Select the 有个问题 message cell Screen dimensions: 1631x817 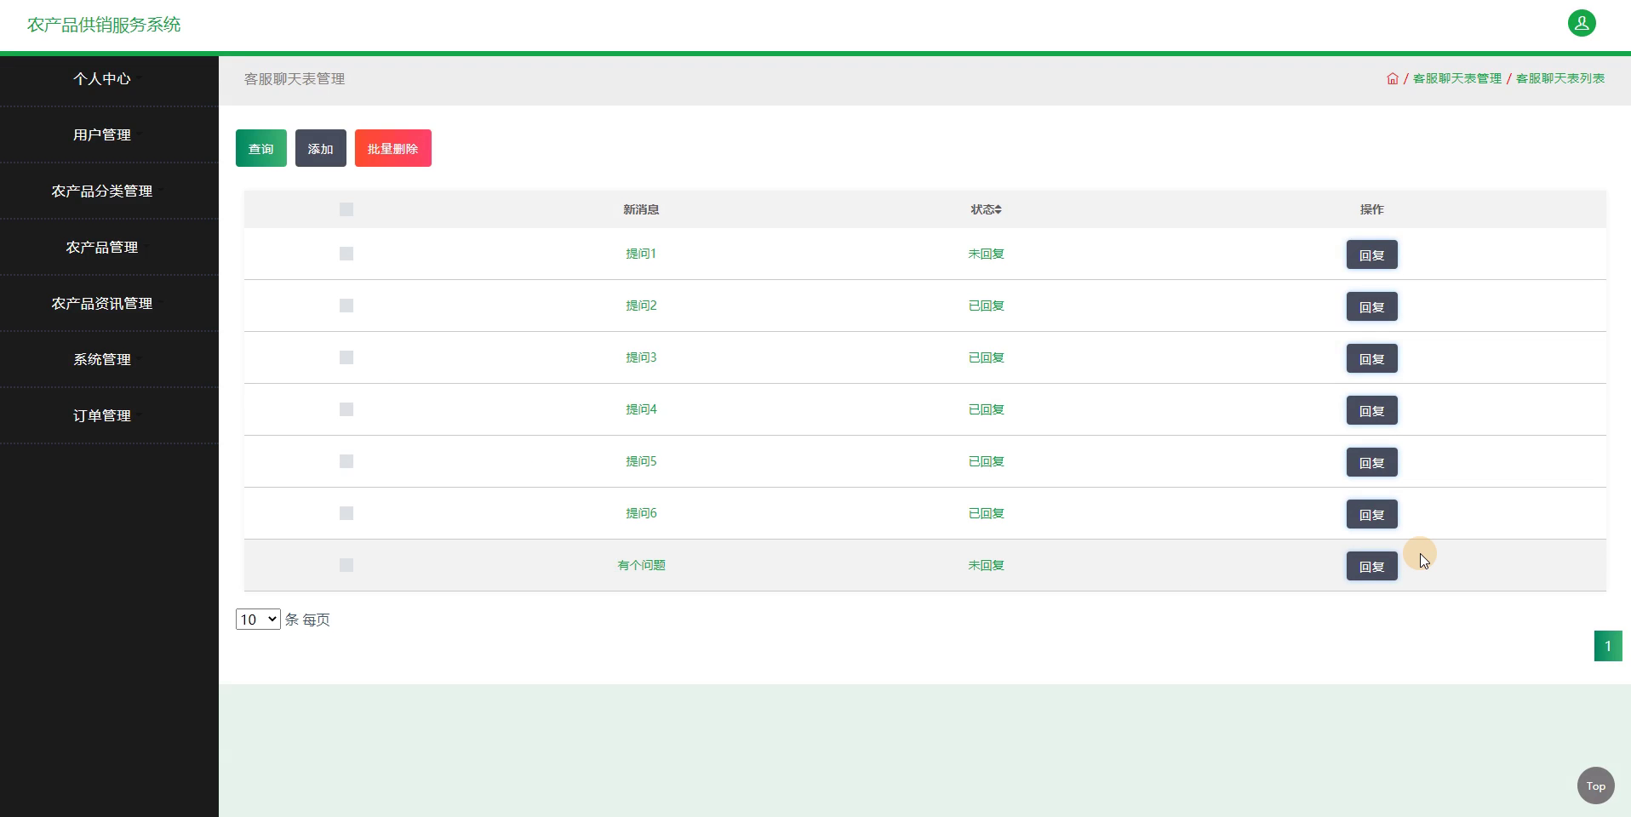[x=641, y=565]
